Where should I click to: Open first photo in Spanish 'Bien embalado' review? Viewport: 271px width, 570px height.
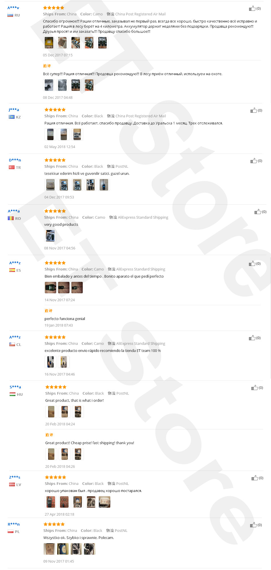50,288
